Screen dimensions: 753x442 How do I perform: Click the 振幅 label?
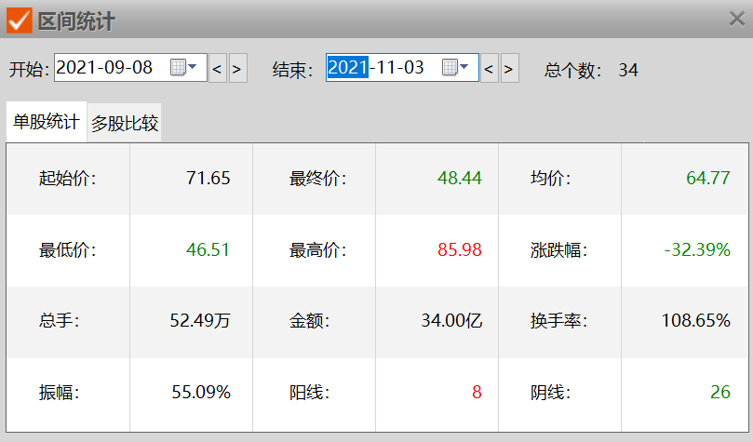59,392
